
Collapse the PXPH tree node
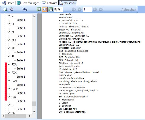(9, 89)
